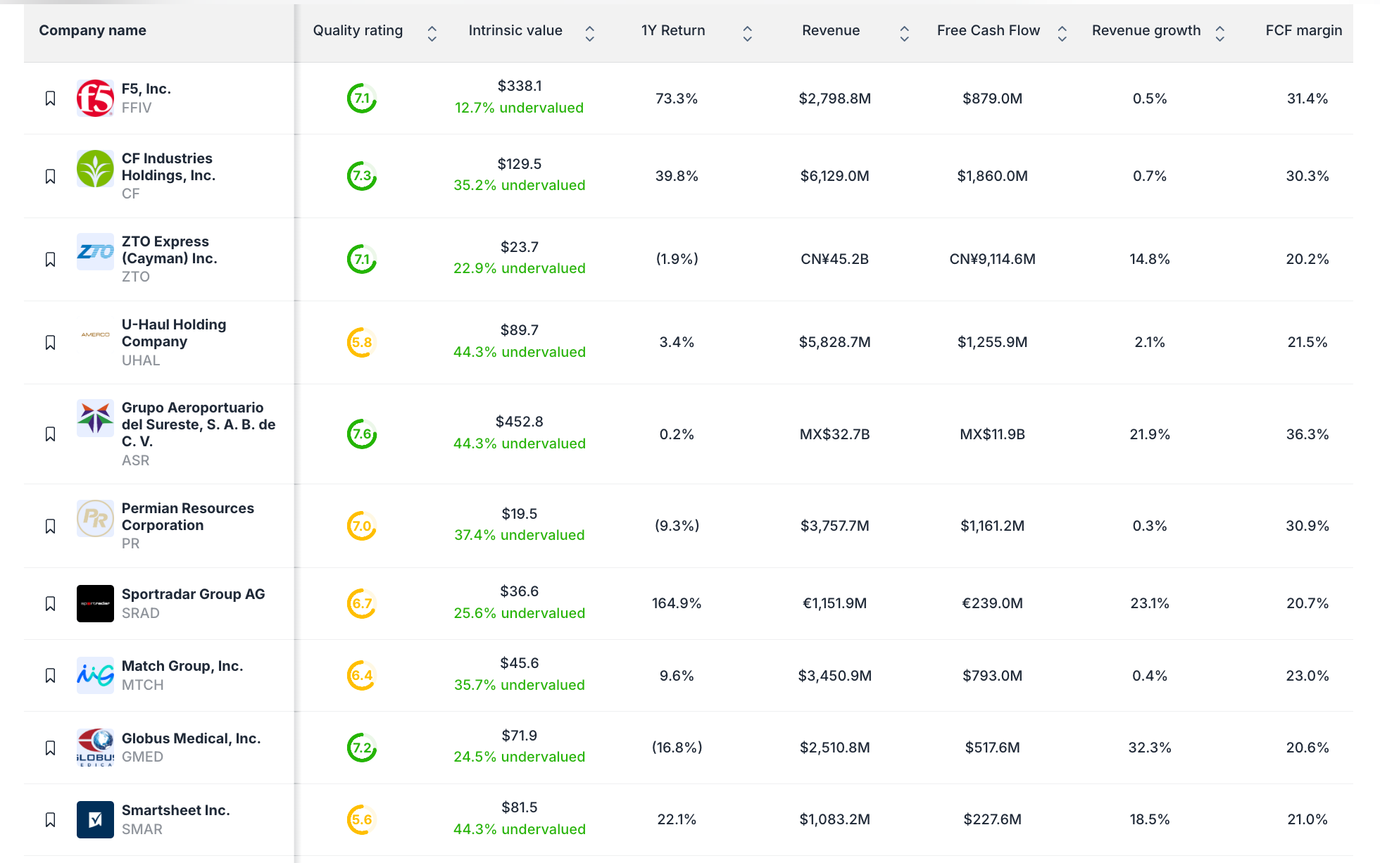Bookmark the Smartsheet Inc. stock
The width and height of the screenshot is (1380, 863).
50,819
